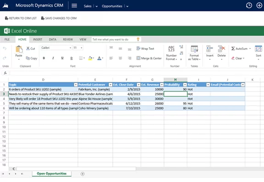Switch to the INSERT tab
Viewport: 264px width, 182px height.
38,39
